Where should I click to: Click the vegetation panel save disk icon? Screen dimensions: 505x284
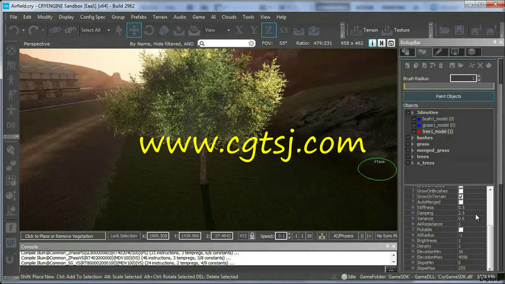(x=452, y=66)
